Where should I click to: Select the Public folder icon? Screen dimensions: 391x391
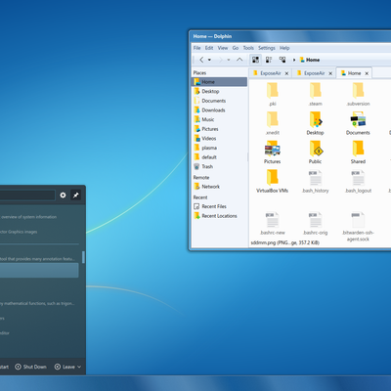[315, 149]
